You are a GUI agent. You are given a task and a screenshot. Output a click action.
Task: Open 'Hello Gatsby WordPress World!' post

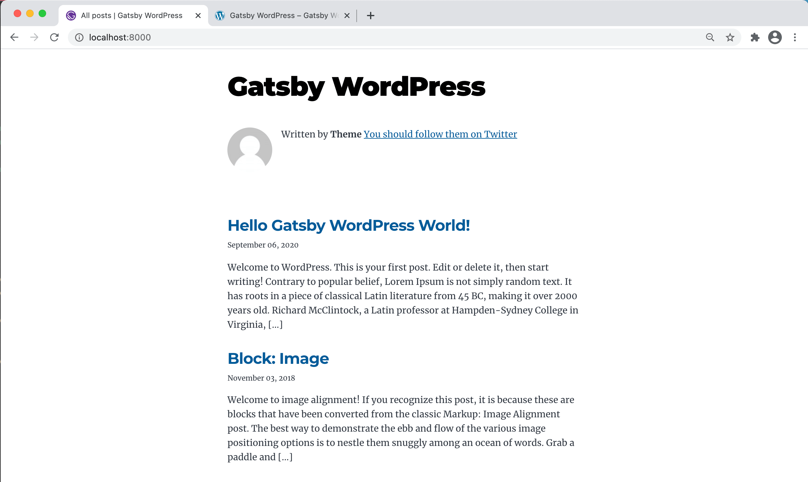tap(349, 225)
